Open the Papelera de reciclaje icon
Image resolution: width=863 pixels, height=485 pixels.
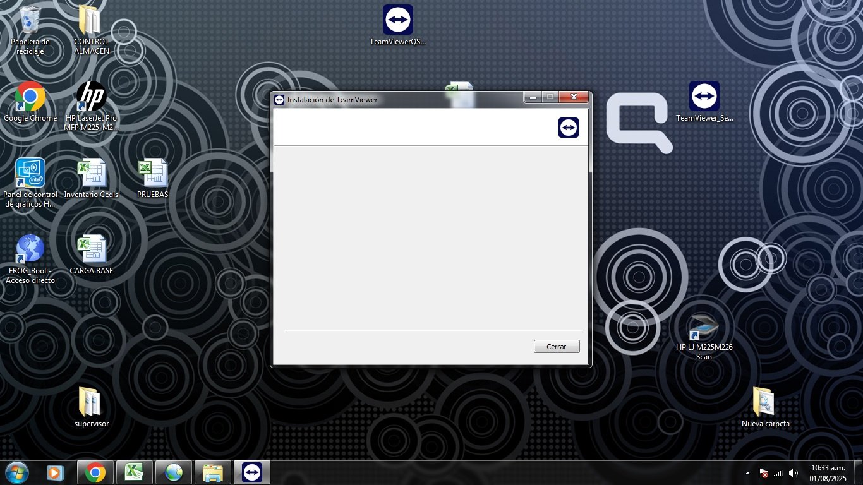[x=30, y=30]
